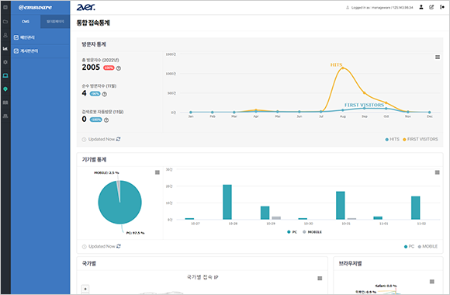
Task: Open the device bar chart hamburger menu
Action: point(438,172)
